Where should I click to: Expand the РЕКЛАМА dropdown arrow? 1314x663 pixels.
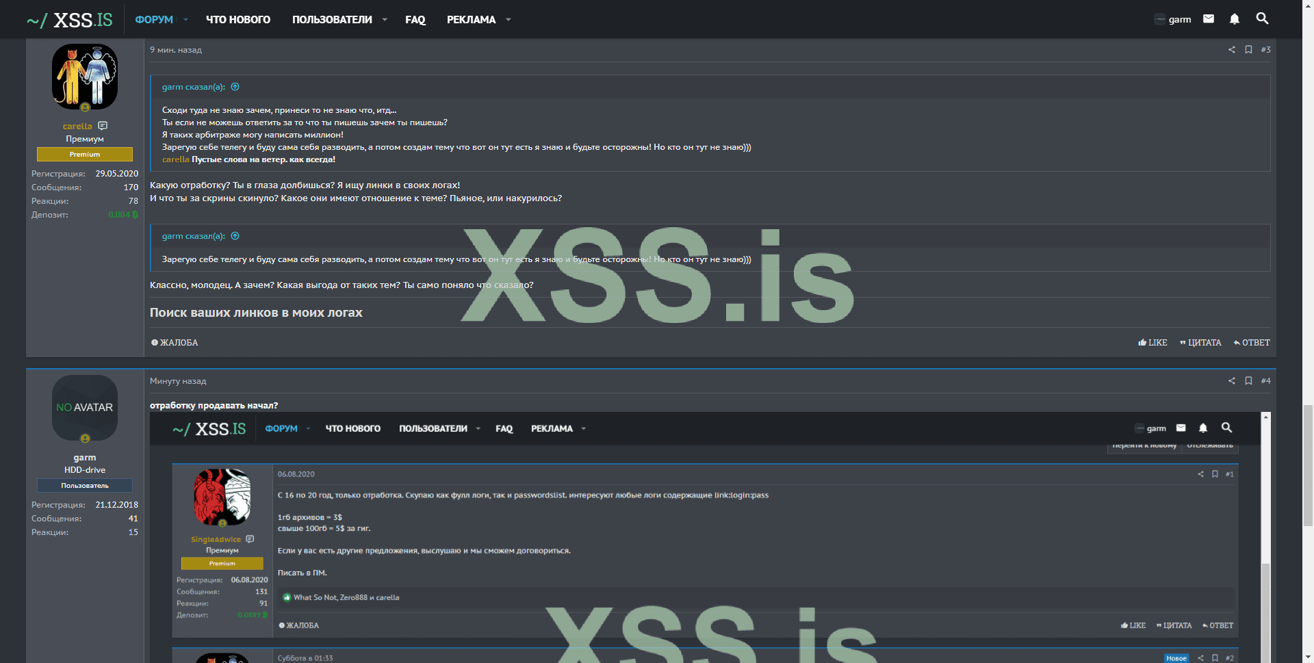coord(508,20)
